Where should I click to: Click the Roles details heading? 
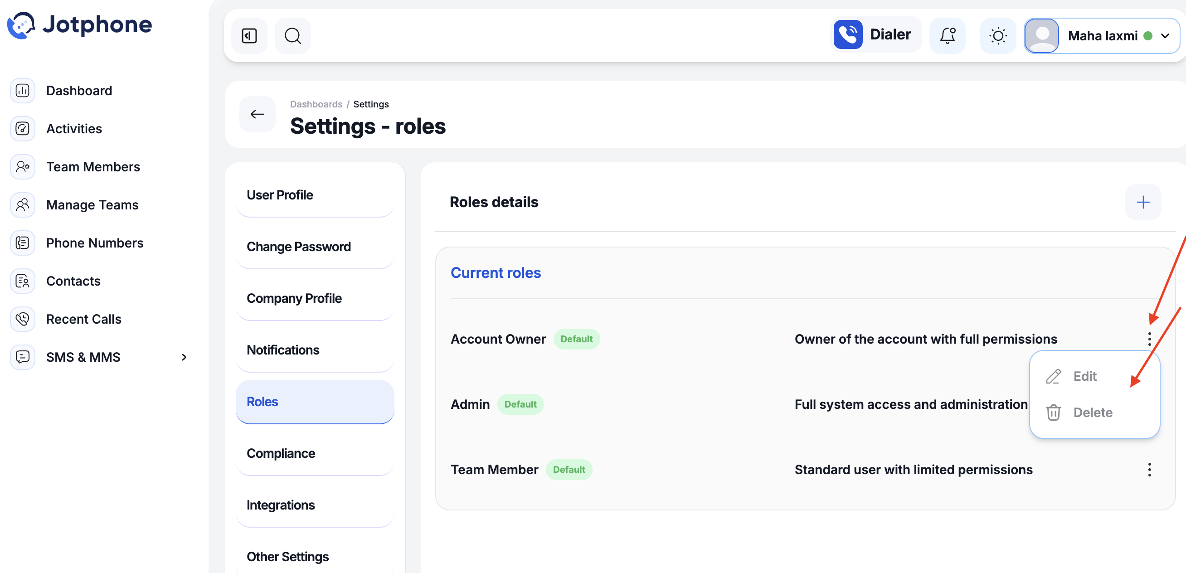pos(494,203)
